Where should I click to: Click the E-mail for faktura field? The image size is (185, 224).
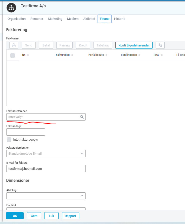(46, 169)
